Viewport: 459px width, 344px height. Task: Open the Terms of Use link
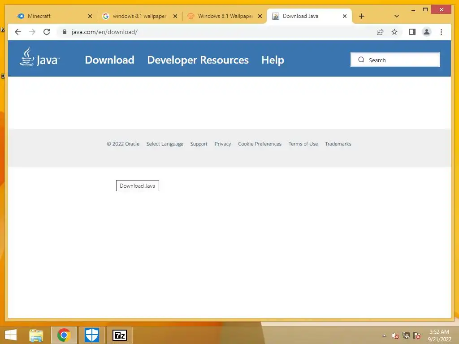coord(303,144)
